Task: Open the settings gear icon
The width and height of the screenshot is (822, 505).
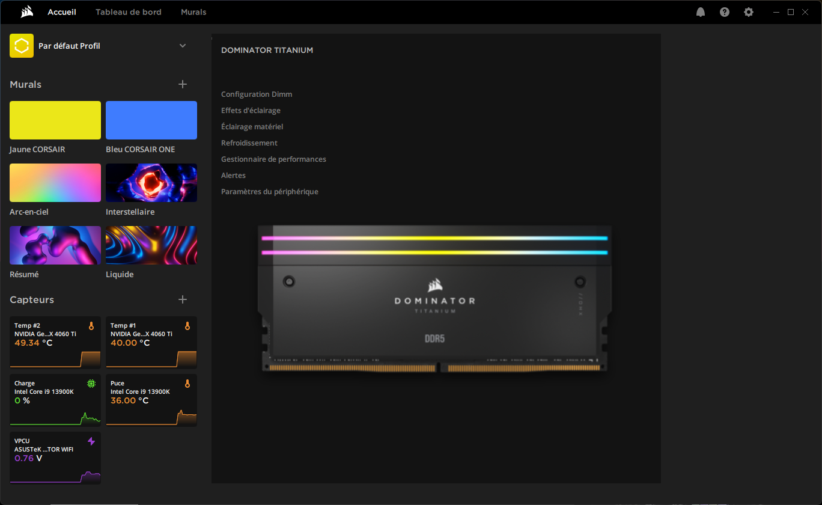Action: 749,12
